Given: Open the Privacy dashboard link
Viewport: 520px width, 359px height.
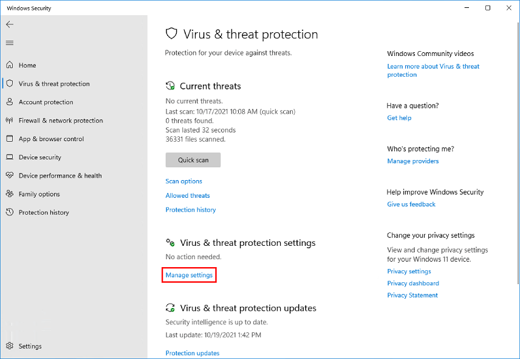Looking at the screenshot, I should 412,284.
